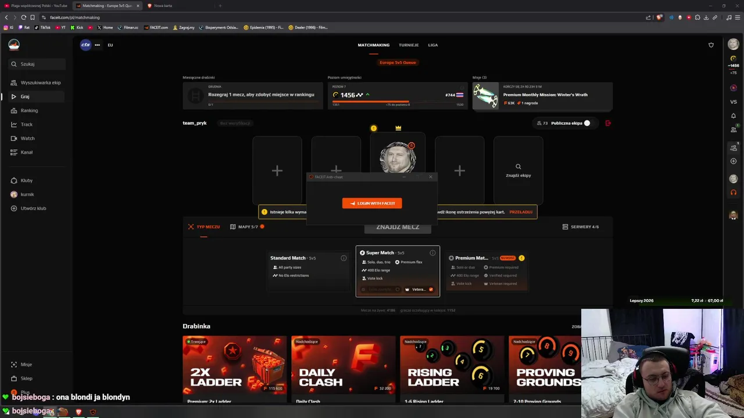Open the EU region selector
Image resolution: width=744 pixels, height=418 pixels.
pyautogui.click(x=110, y=45)
